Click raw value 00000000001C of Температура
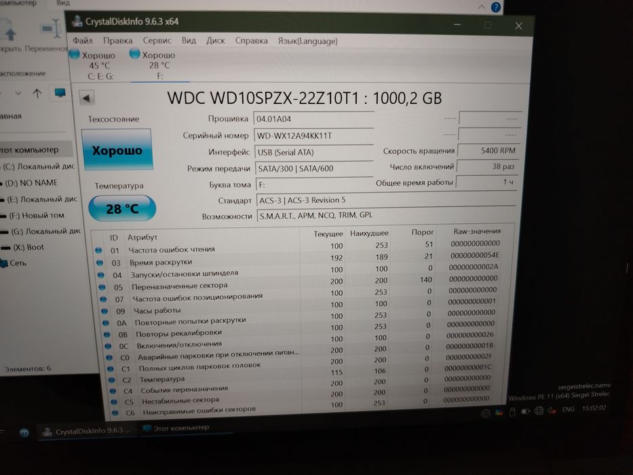Image resolution: width=633 pixels, height=475 pixels. pyautogui.click(x=468, y=368)
